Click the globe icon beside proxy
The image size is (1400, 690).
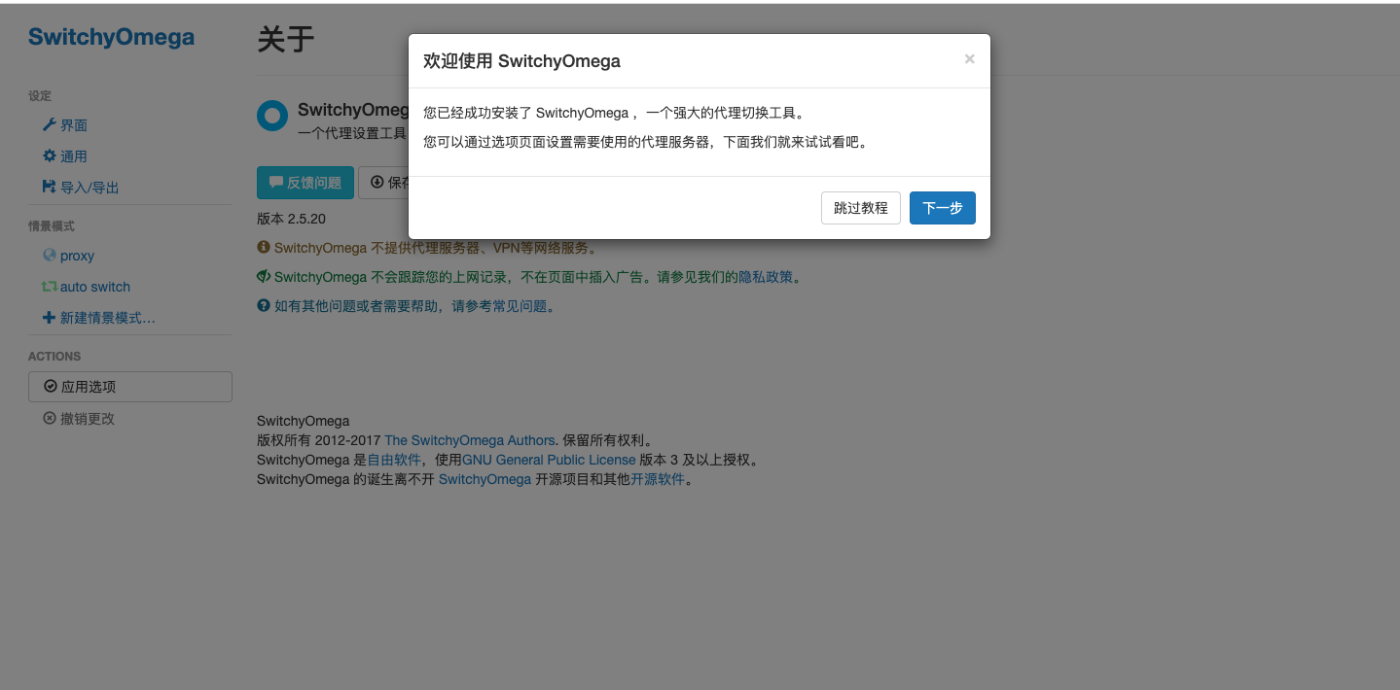(50, 255)
